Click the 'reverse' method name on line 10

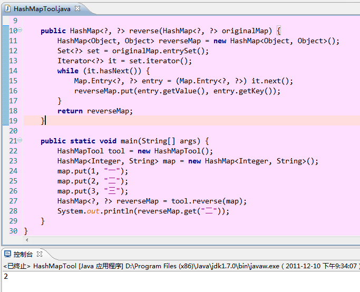click(x=144, y=31)
